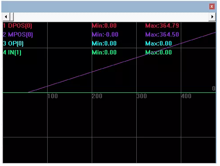The width and height of the screenshot is (220, 166).
Task: Click the 100 mark on the time axis
Action: coord(53,96)
